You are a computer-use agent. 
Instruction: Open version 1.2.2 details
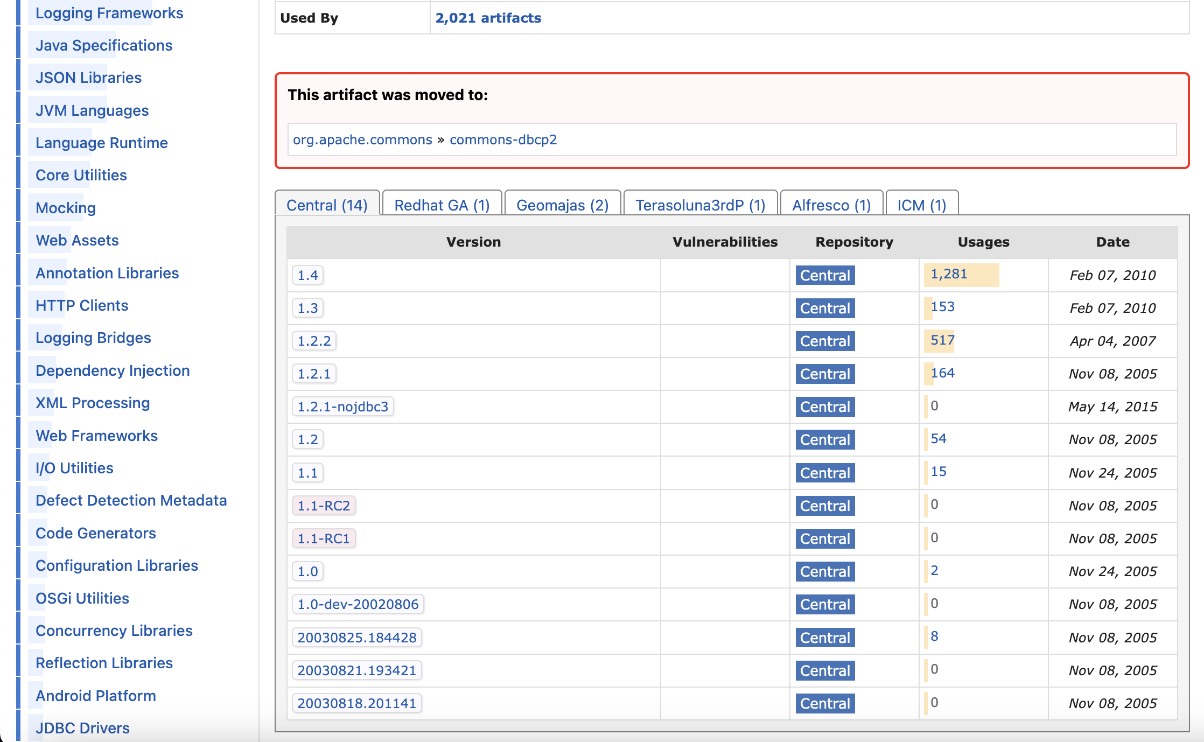click(x=313, y=340)
